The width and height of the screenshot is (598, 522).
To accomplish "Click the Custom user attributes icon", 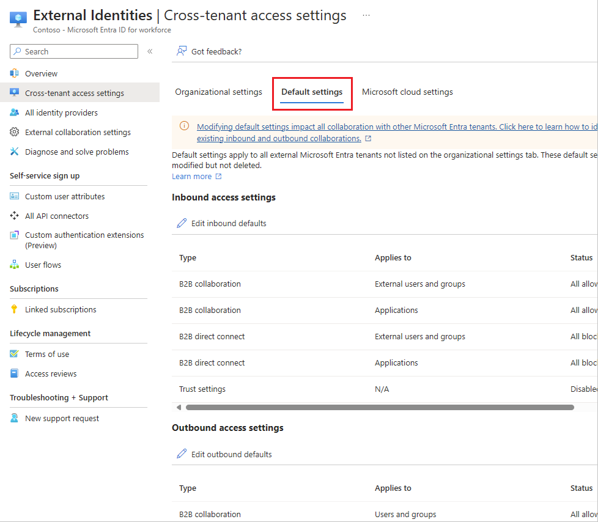I will [x=15, y=196].
